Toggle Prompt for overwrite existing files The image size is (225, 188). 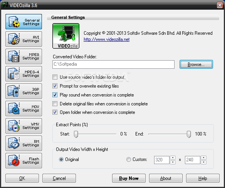55,86
